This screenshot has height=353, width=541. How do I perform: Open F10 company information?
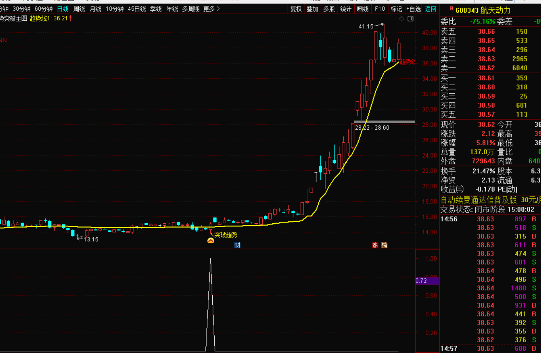click(x=380, y=9)
